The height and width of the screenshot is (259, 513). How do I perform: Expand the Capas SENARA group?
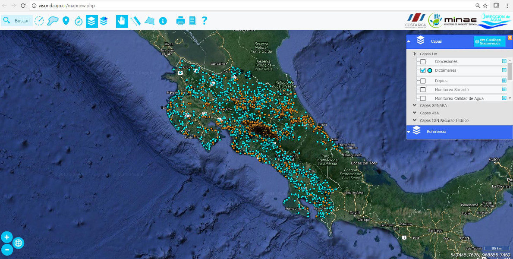(x=433, y=105)
